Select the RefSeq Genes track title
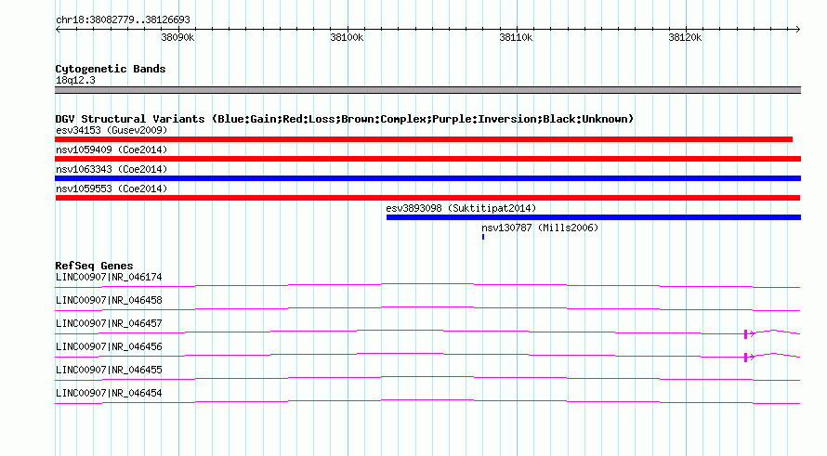Screen dimensions: 827x456 94,266
